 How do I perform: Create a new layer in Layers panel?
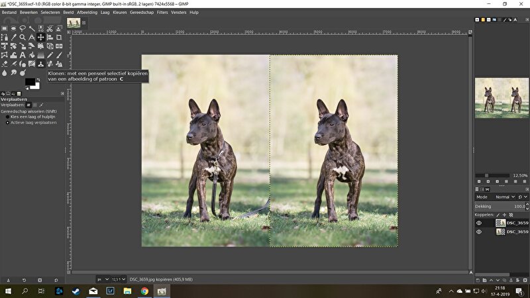click(x=478, y=280)
